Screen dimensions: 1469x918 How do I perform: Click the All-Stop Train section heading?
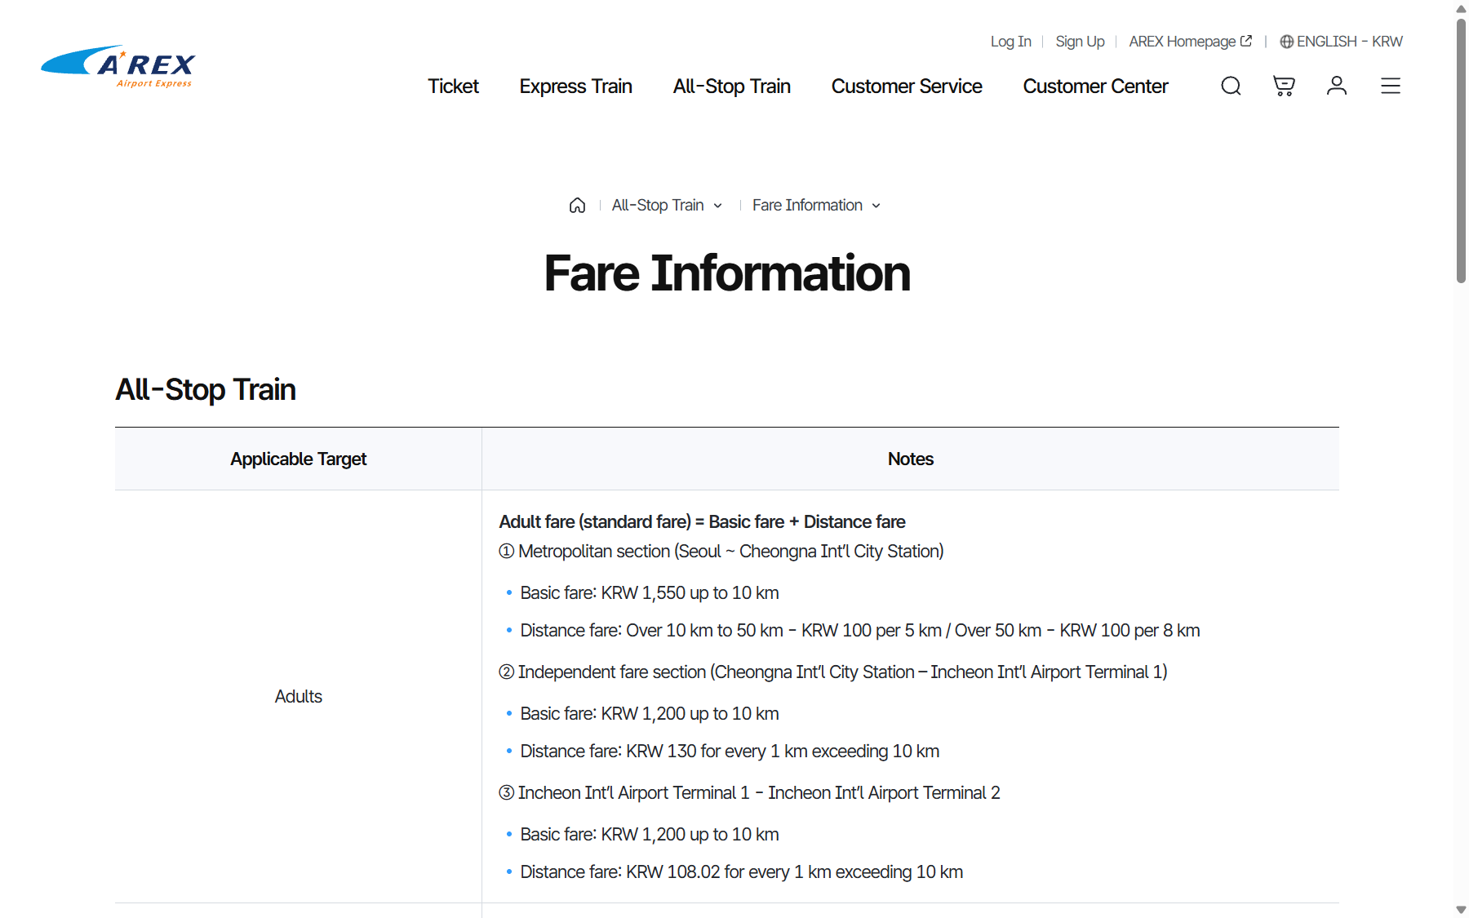206,389
